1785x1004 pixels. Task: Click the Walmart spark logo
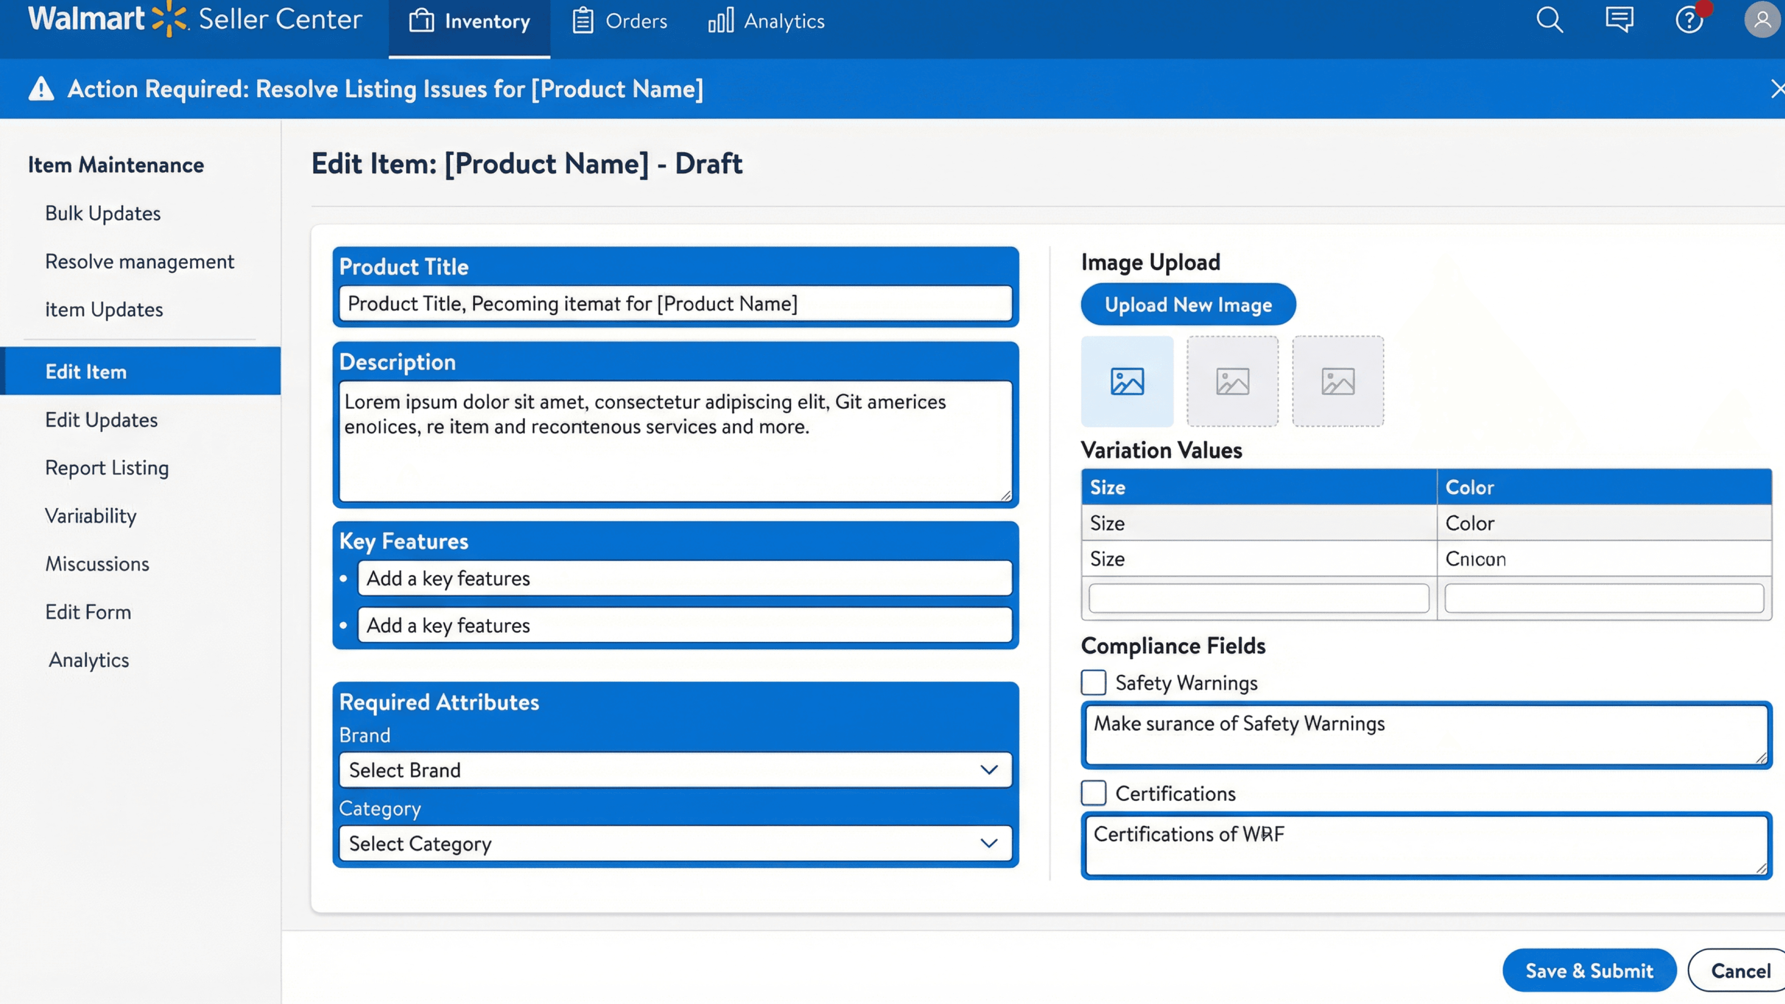169,19
